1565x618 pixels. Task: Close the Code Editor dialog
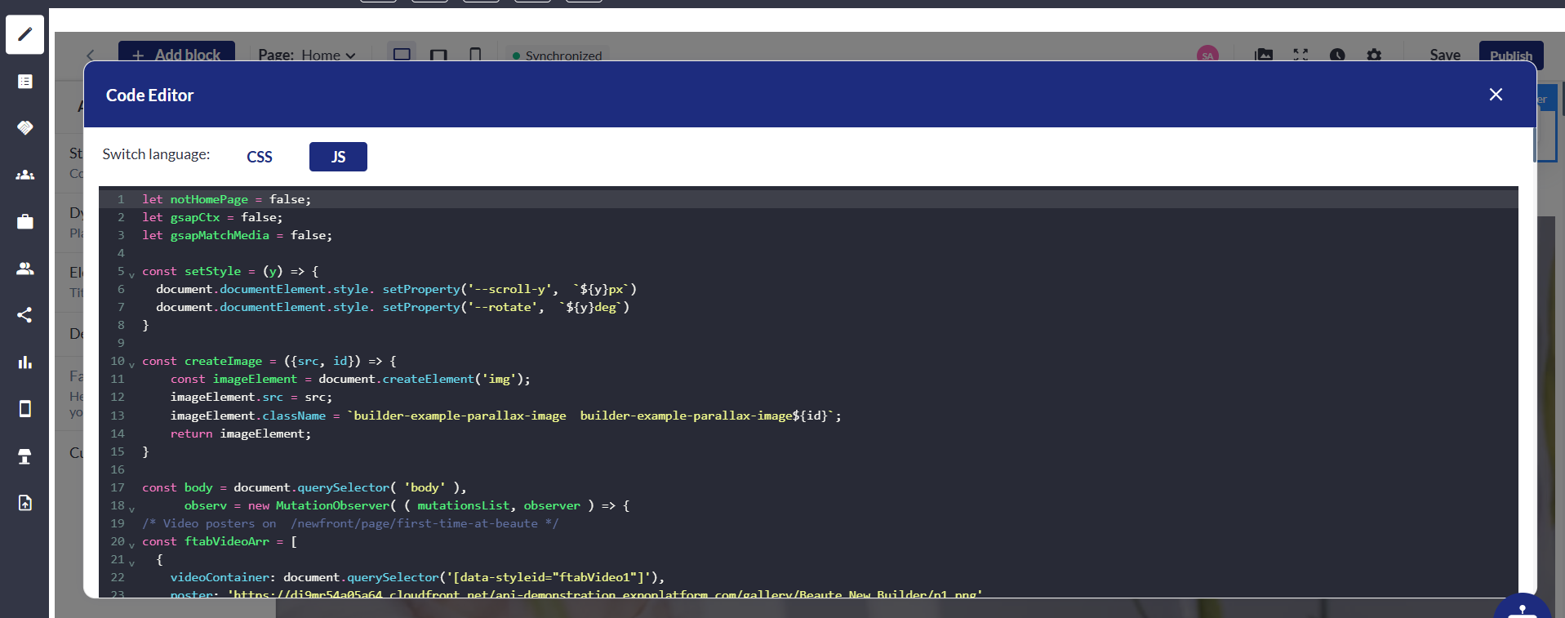[1496, 95]
